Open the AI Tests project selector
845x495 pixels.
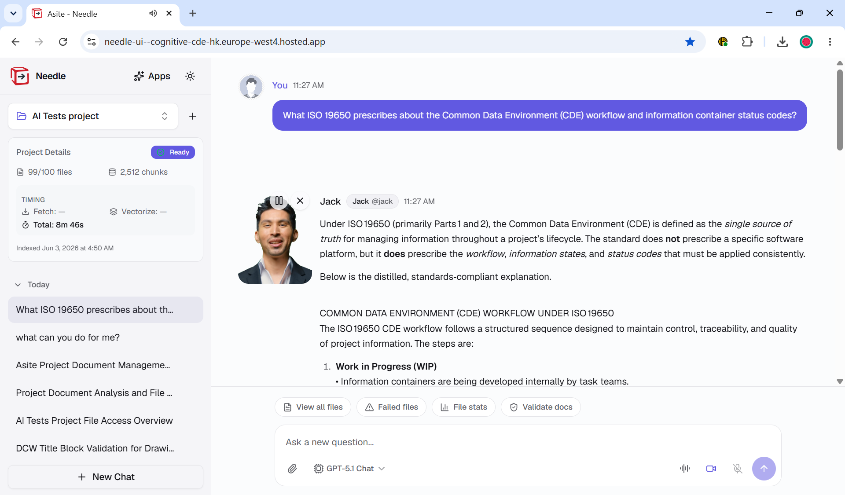click(x=93, y=116)
